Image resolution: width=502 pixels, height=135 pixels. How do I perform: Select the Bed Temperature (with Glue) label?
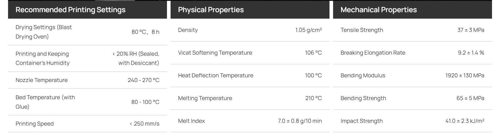[x=45, y=102]
